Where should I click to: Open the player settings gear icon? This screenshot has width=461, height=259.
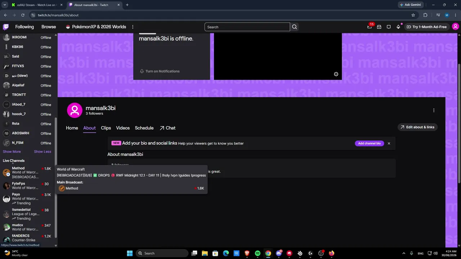click(x=336, y=74)
